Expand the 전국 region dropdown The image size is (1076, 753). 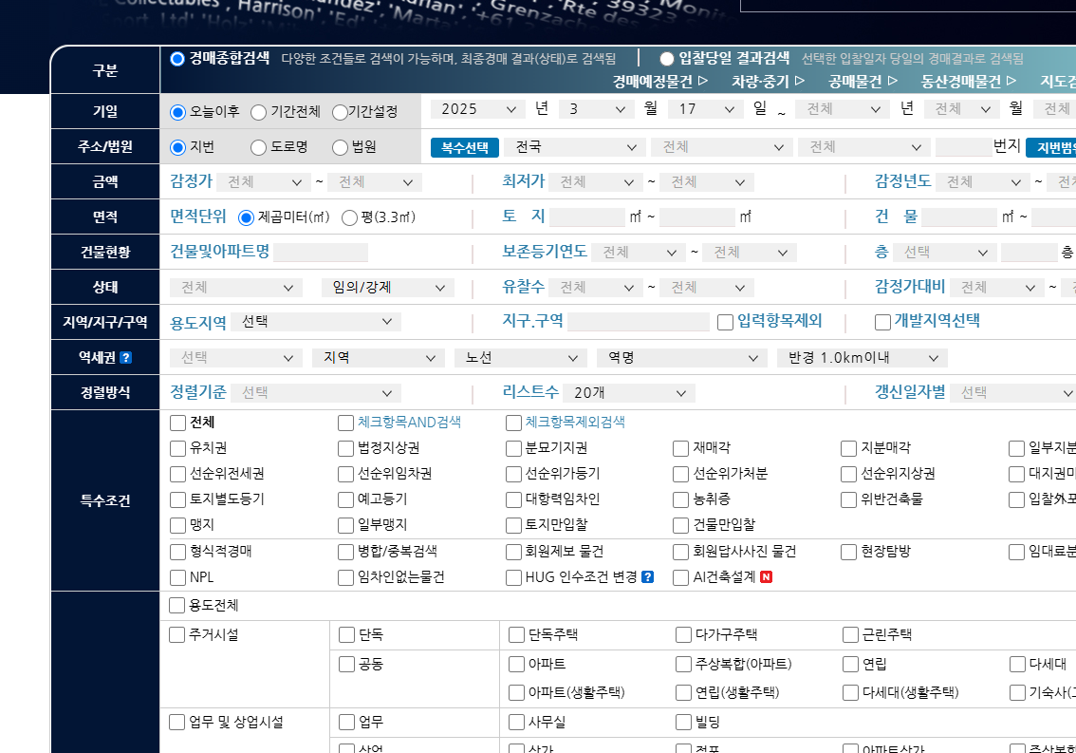pyautogui.click(x=575, y=147)
